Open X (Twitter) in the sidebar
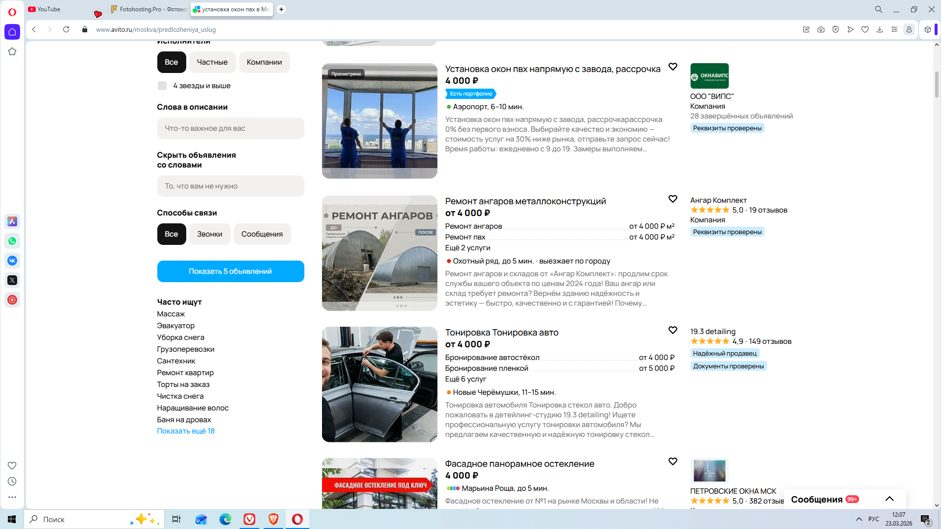Viewport: 941px width, 529px height. 12,280
